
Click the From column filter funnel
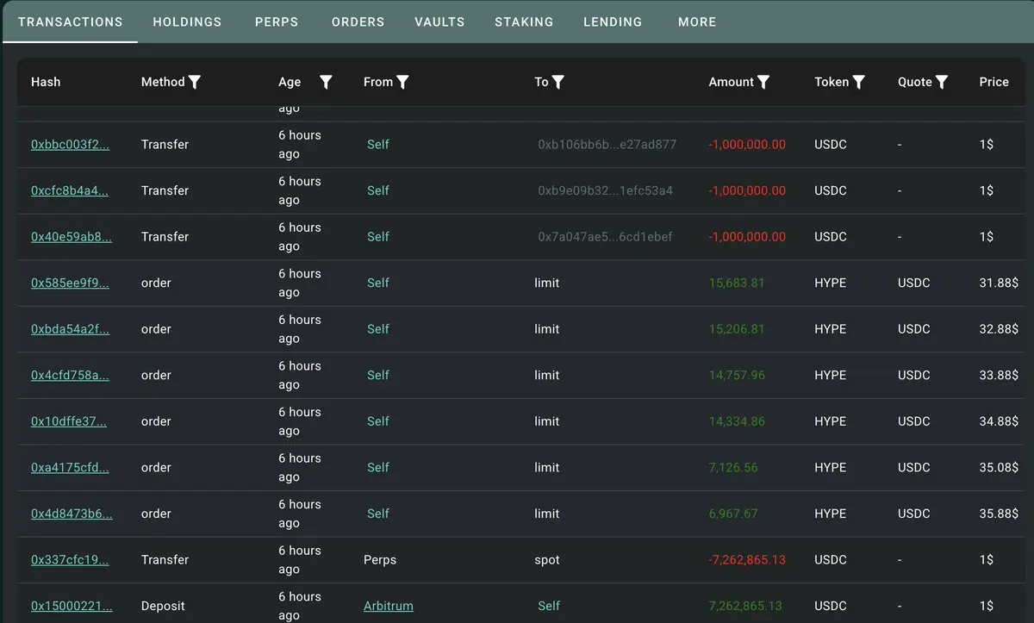402,82
